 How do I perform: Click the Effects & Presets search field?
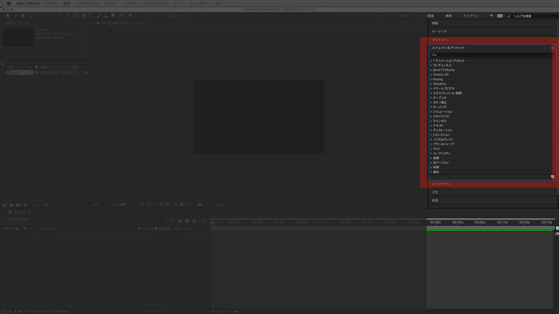pos(489,54)
